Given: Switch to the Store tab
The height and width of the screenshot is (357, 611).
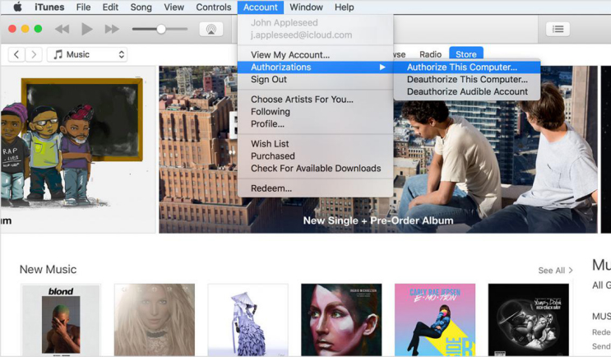Looking at the screenshot, I should click(x=466, y=54).
